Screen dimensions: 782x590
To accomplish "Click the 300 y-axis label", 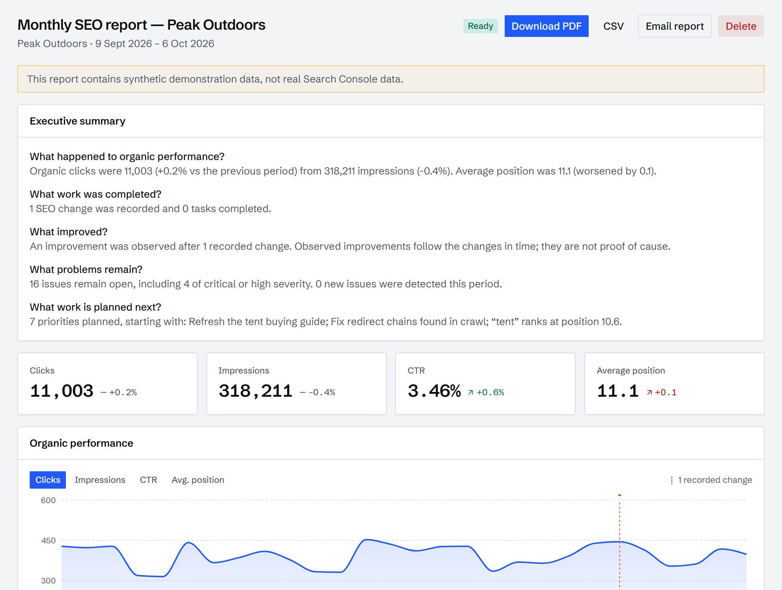I will (x=48, y=581).
